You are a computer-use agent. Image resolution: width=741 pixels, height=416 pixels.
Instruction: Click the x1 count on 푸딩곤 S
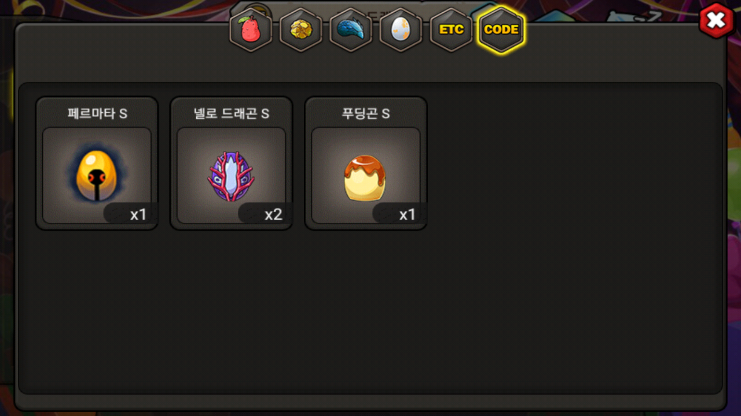[x=407, y=215]
